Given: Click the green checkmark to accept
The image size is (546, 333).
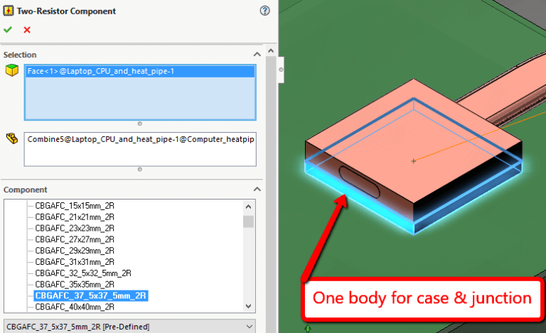Looking at the screenshot, I should coord(8,30).
